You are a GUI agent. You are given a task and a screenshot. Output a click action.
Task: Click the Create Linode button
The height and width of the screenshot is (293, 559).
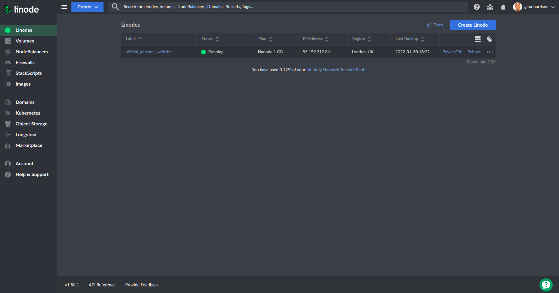click(473, 25)
